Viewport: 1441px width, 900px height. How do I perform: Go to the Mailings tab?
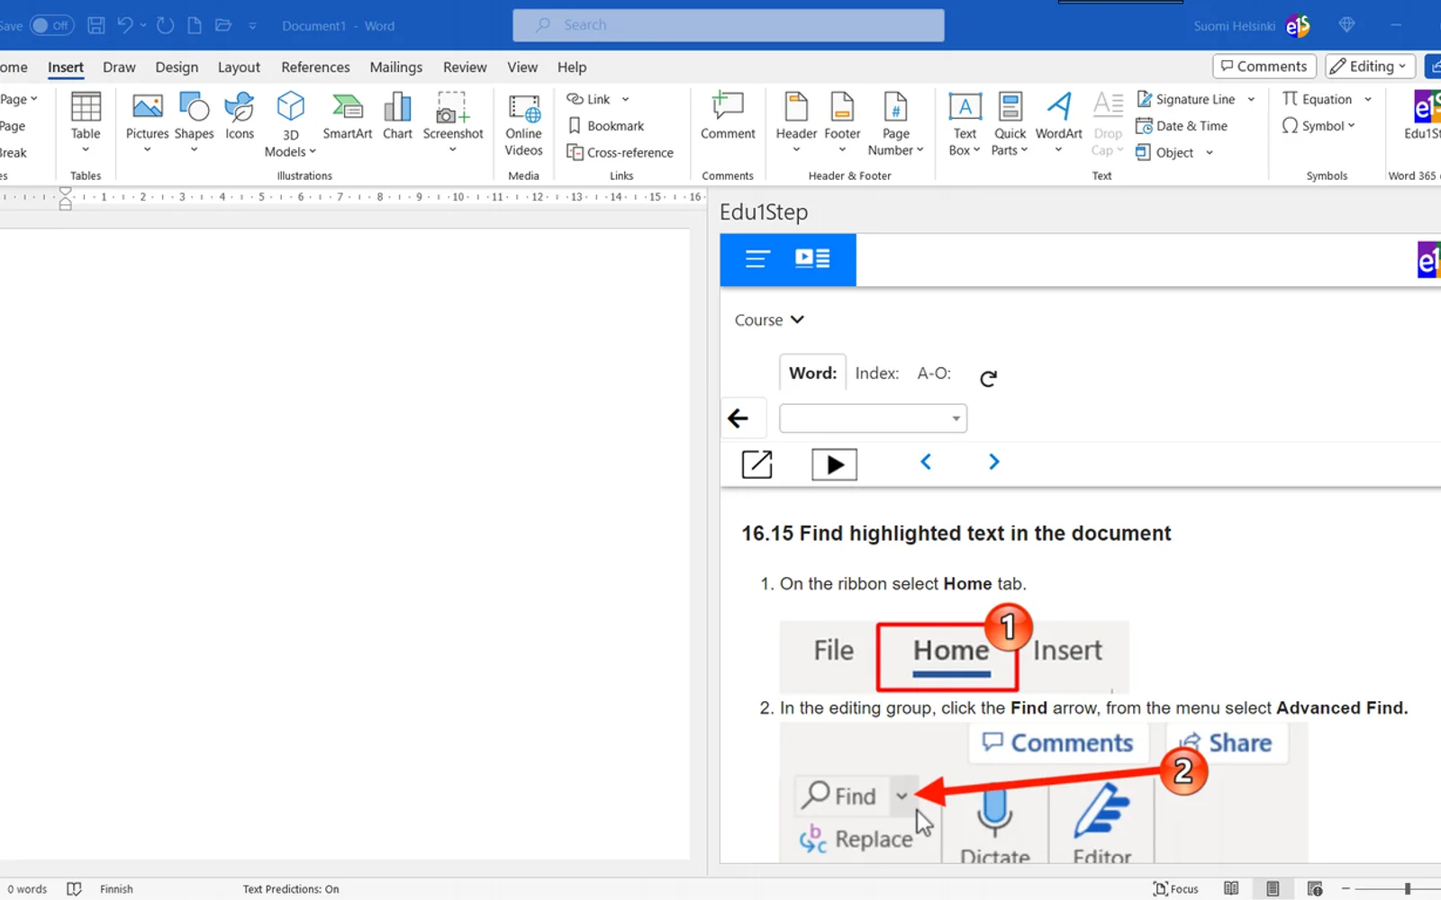tap(395, 67)
